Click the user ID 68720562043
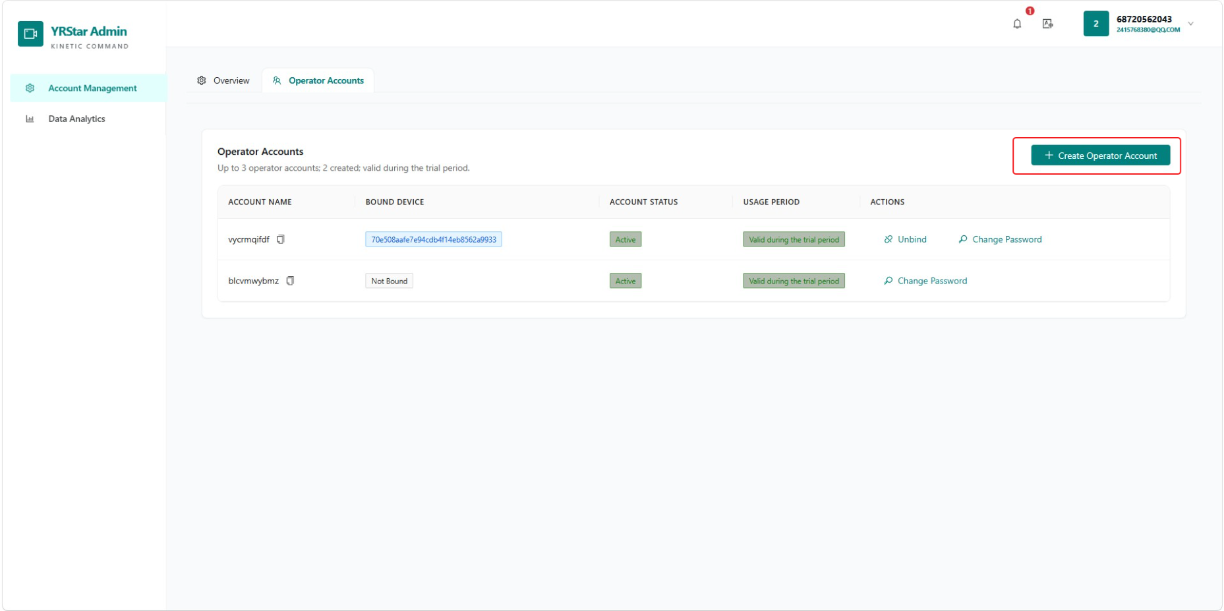Image resolution: width=1224 pixels, height=611 pixels. click(1144, 19)
